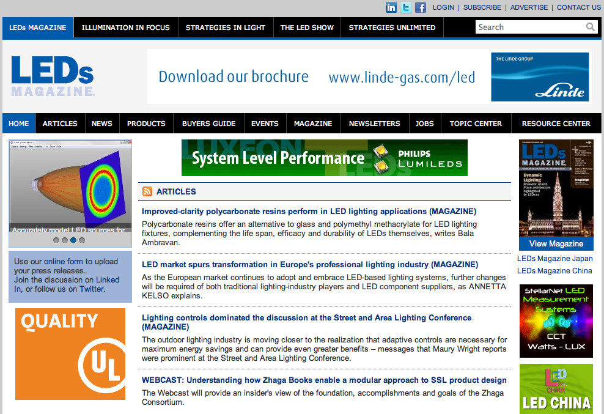Switch to the LEDs MAGAZINE site tab
Screen dimensions: 604x414
(38, 28)
